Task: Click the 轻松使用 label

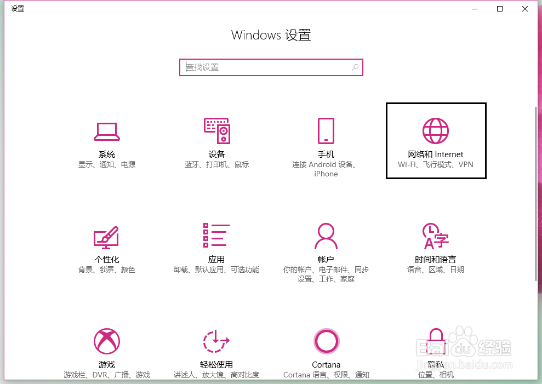Action: coord(216,365)
